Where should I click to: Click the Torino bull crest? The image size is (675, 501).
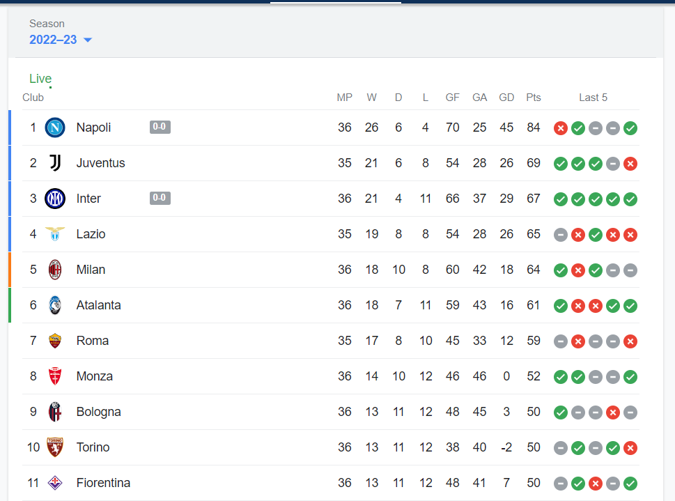[x=55, y=447]
